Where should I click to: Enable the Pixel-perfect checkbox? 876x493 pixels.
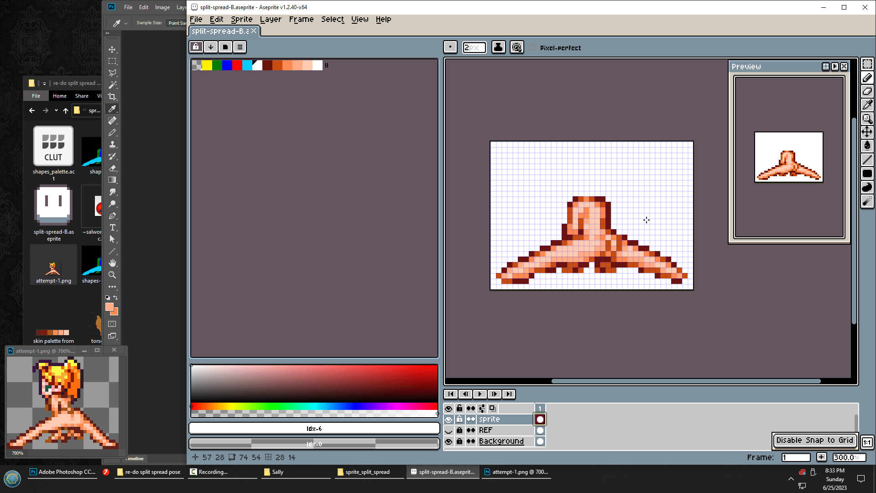533,47
